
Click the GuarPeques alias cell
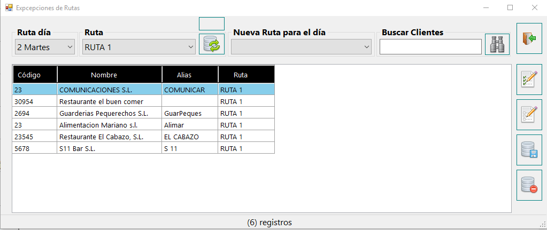click(x=190, y=114)
